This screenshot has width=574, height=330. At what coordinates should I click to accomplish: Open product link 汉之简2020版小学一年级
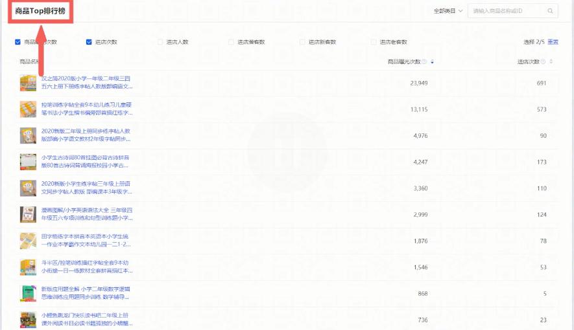(87, 83)
